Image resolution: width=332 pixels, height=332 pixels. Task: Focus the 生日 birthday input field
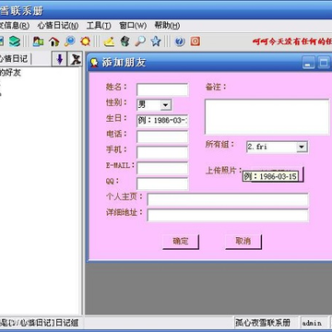(x=162, y=121)
